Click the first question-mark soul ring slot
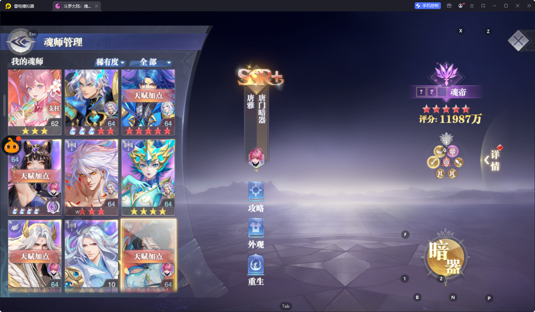This screenshot has height=312, width=535. pos(421,92)
